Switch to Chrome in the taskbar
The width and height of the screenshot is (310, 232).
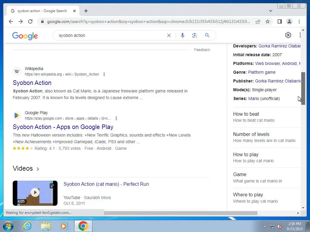[x=83, y=226]
